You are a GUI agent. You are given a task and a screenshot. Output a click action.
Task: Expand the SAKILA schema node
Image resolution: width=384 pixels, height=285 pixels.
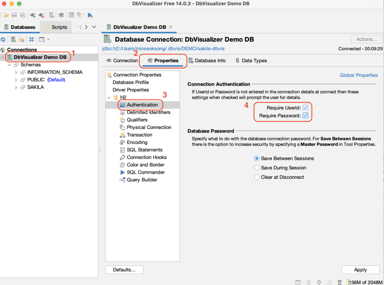[16, 87]
